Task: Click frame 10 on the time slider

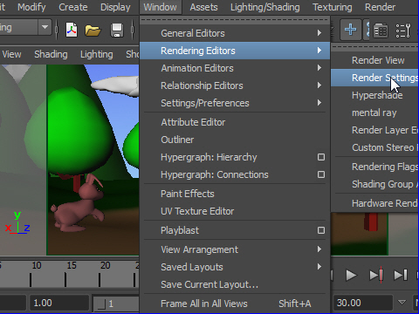Action: 31,280
